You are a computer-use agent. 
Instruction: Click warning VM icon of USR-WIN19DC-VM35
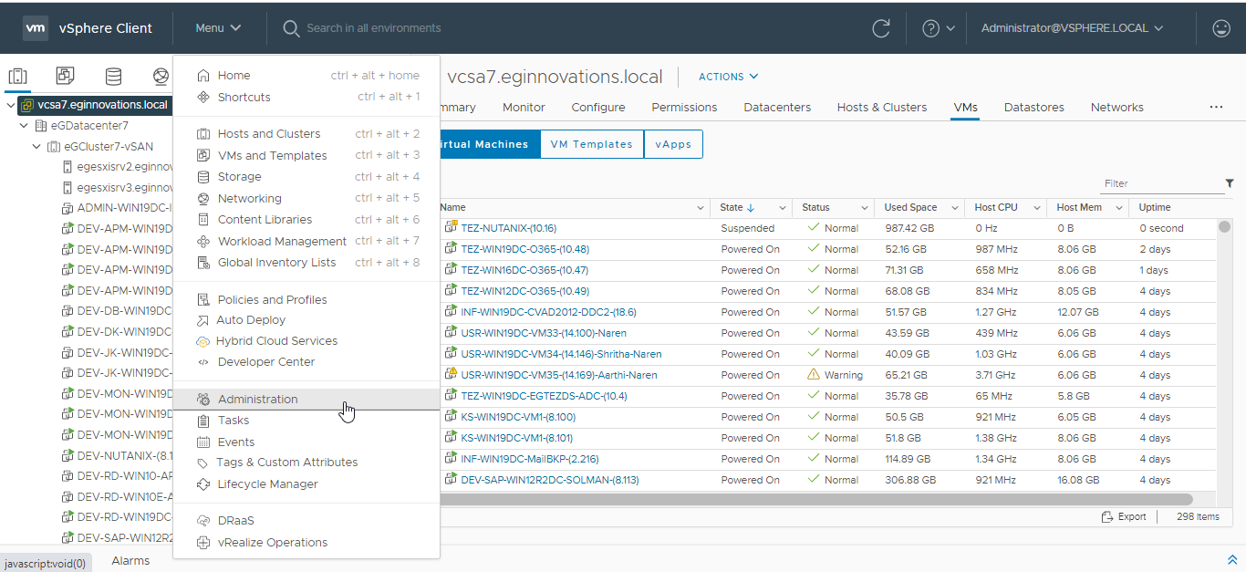450,375
